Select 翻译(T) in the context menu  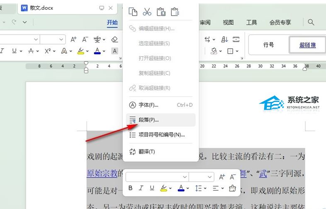[161, 152]
